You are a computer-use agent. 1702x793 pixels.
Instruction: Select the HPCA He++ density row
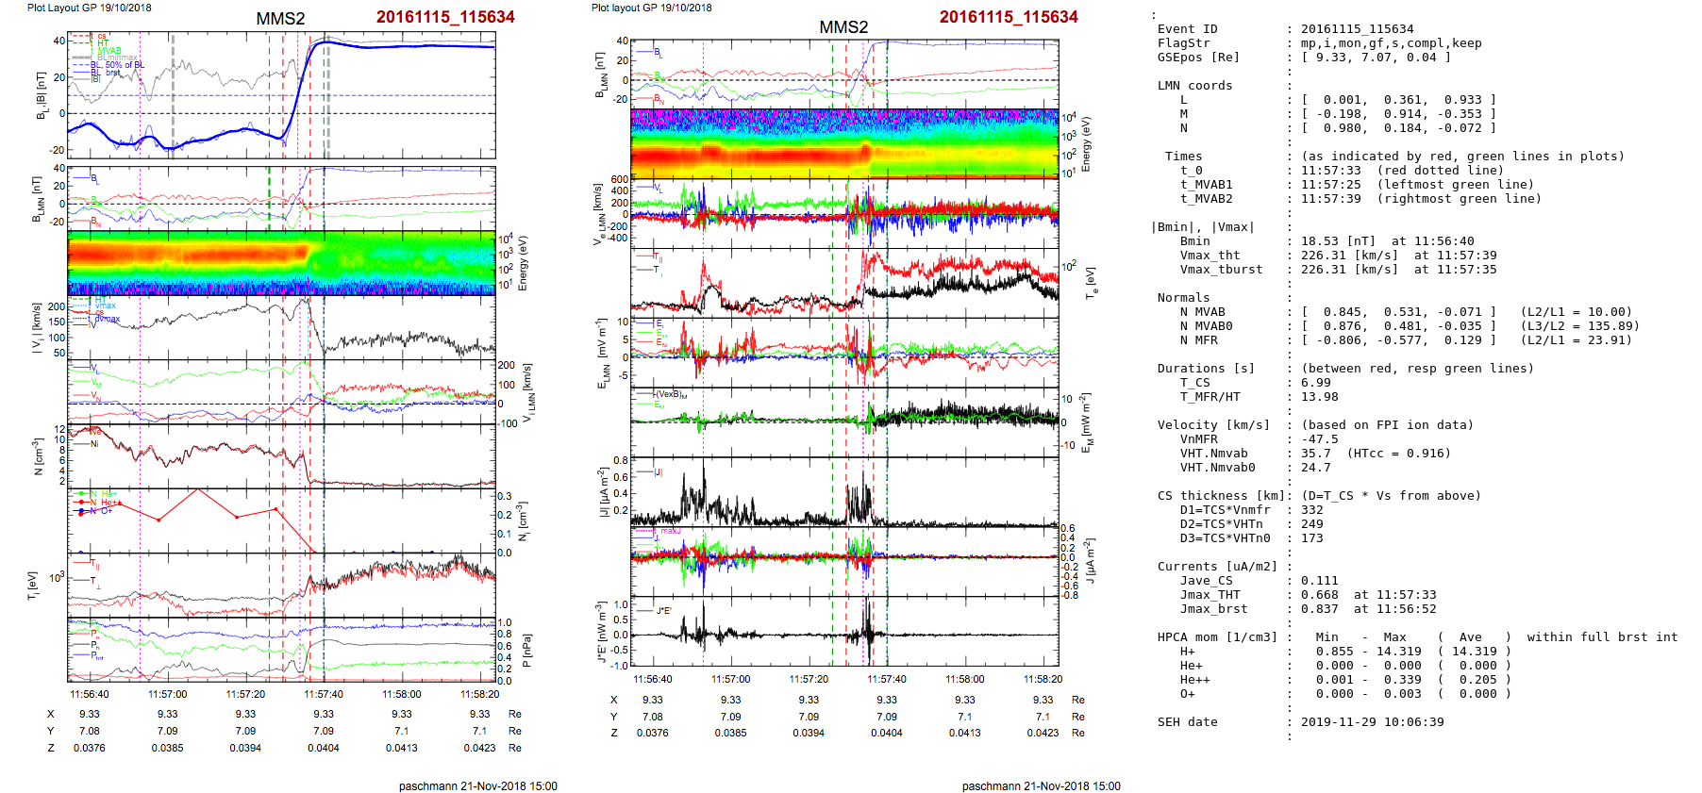click(1345, 680)
